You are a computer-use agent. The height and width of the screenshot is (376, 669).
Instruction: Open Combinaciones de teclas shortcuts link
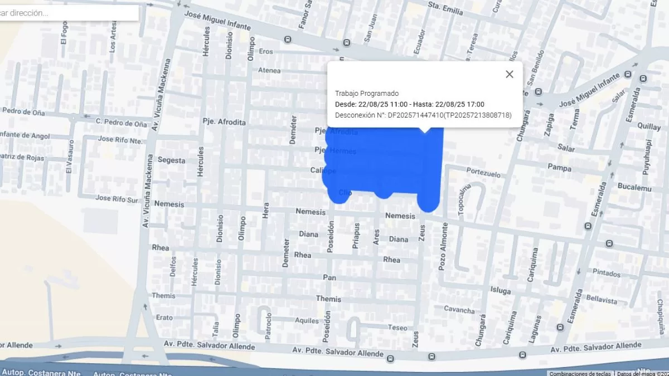580,373
